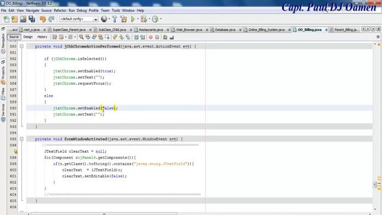Image resolution: width=382 pixels, height=215 pixels.
Task: Open the Navigator side panel
Action: 3,44
